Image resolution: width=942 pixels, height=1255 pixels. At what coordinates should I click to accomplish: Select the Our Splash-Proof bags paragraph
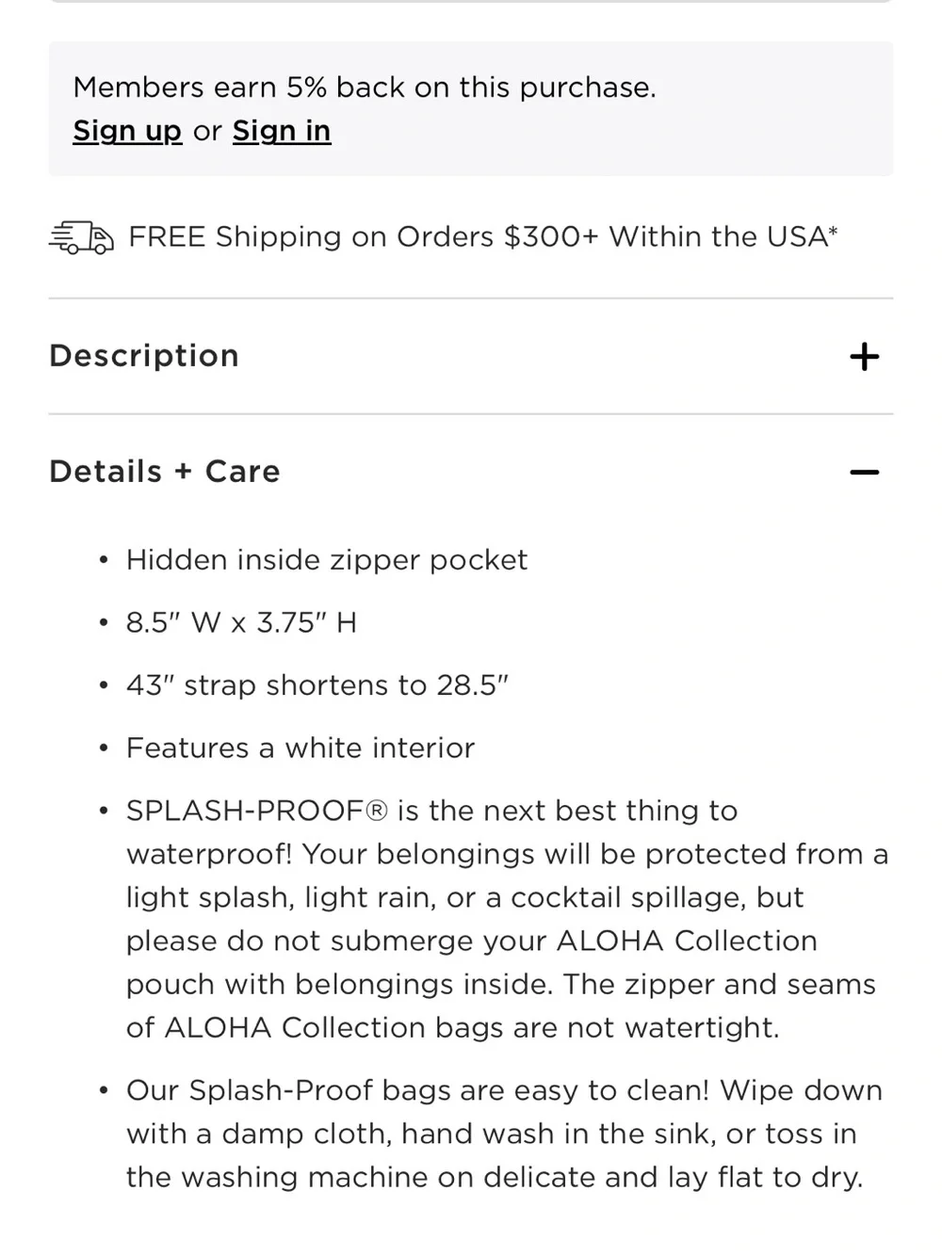[x=505, y=1134]
